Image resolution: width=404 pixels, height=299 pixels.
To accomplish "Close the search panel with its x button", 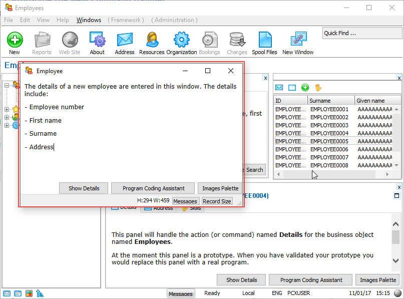I will click(x=266, y=78).
